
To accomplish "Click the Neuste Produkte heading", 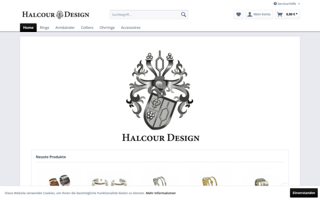I will pyautogui.click(x=51, y=157).
